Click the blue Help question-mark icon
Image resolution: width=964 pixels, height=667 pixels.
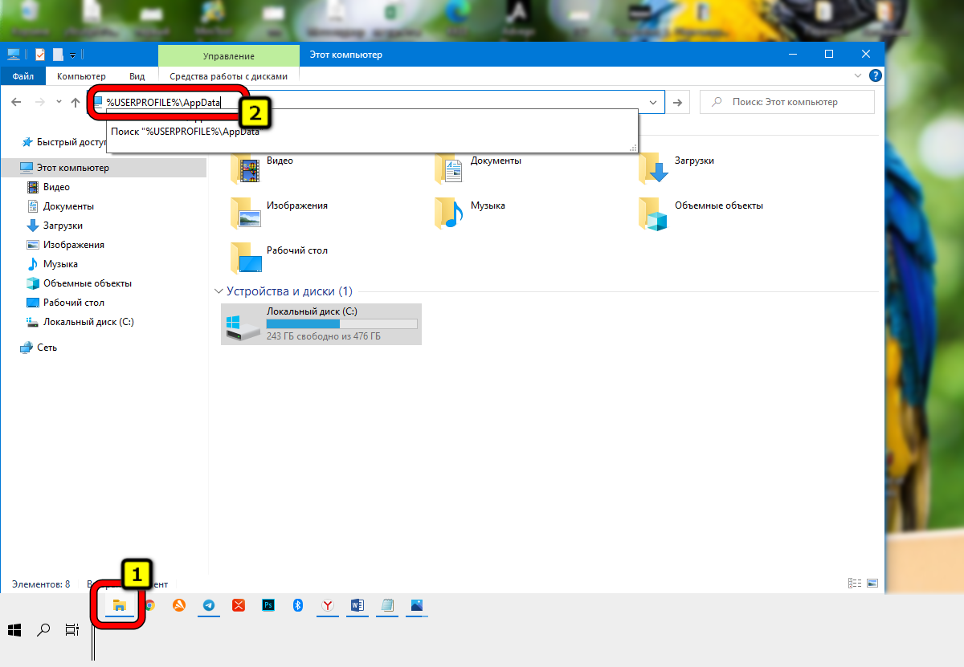pos(875,75)
